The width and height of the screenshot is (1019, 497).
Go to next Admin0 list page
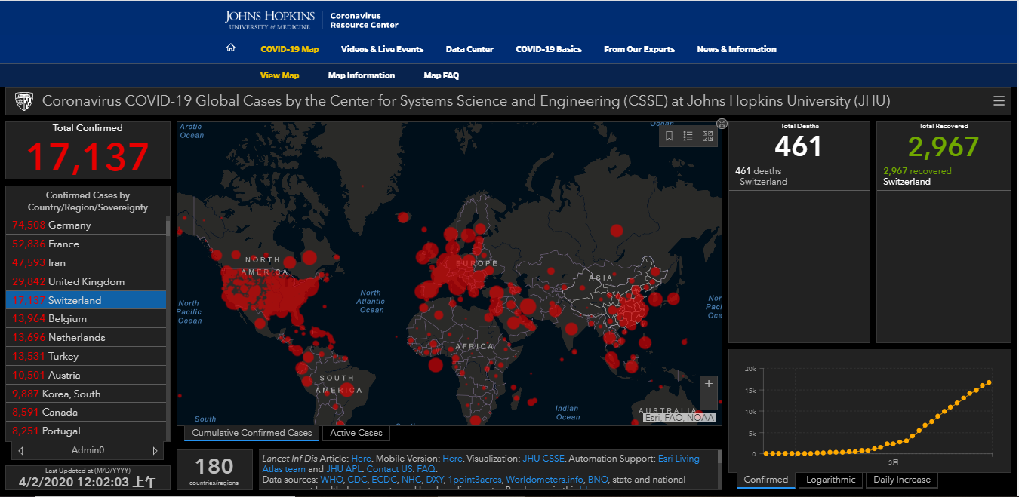click(x=155, y=450)
